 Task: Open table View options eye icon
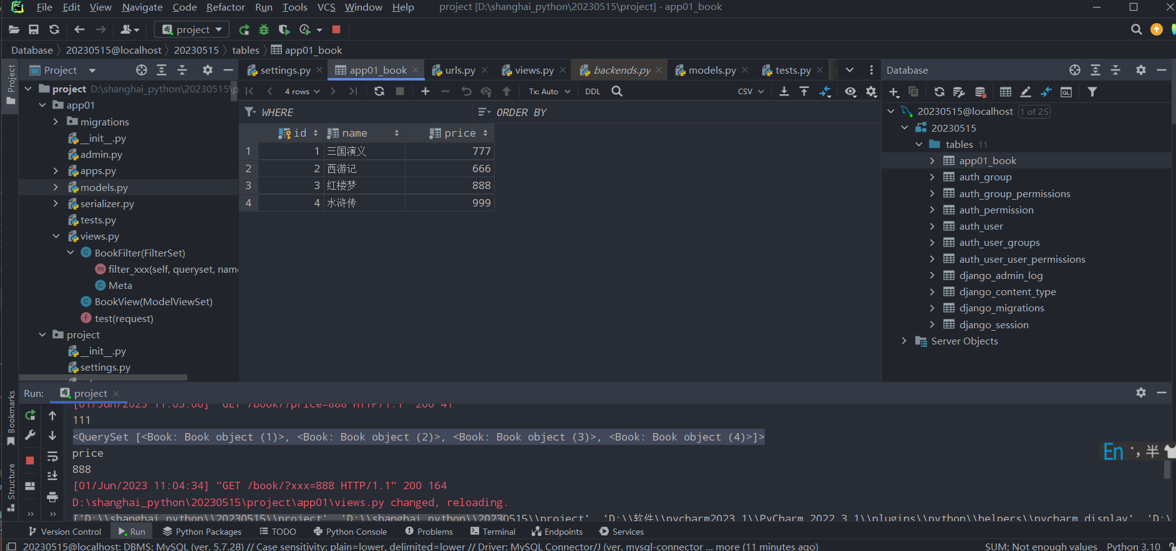850,91
